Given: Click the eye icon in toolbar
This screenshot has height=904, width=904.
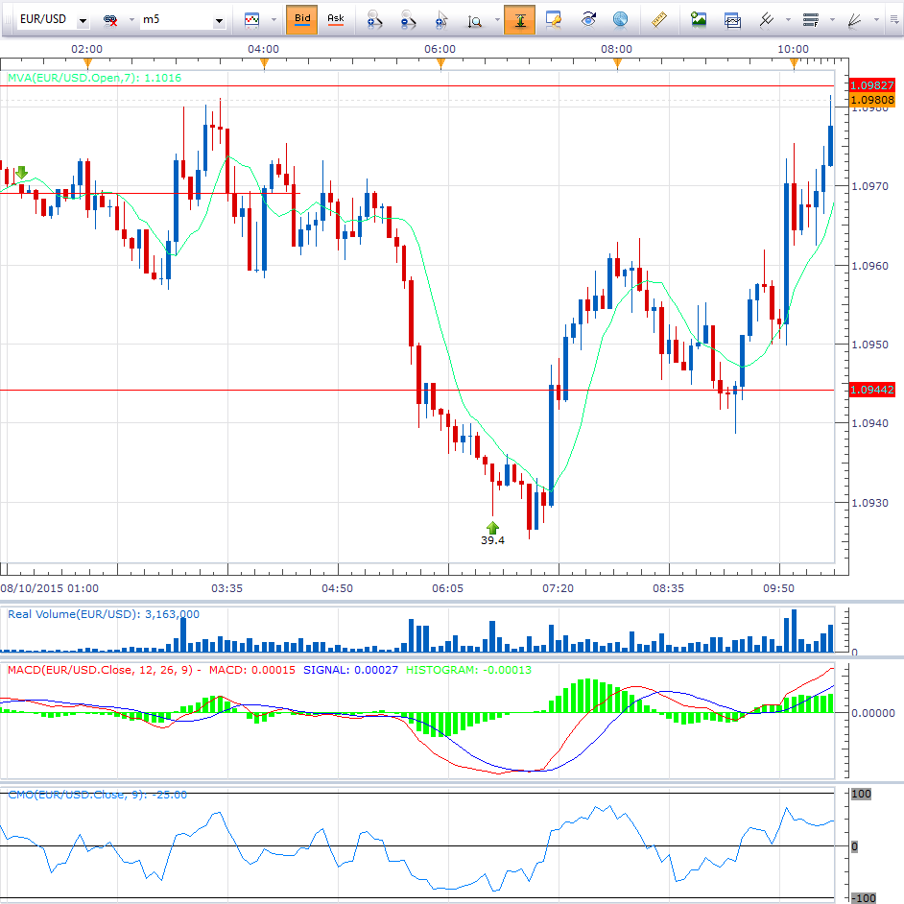Looking at the screenshot, I should (x=589, y=19).
